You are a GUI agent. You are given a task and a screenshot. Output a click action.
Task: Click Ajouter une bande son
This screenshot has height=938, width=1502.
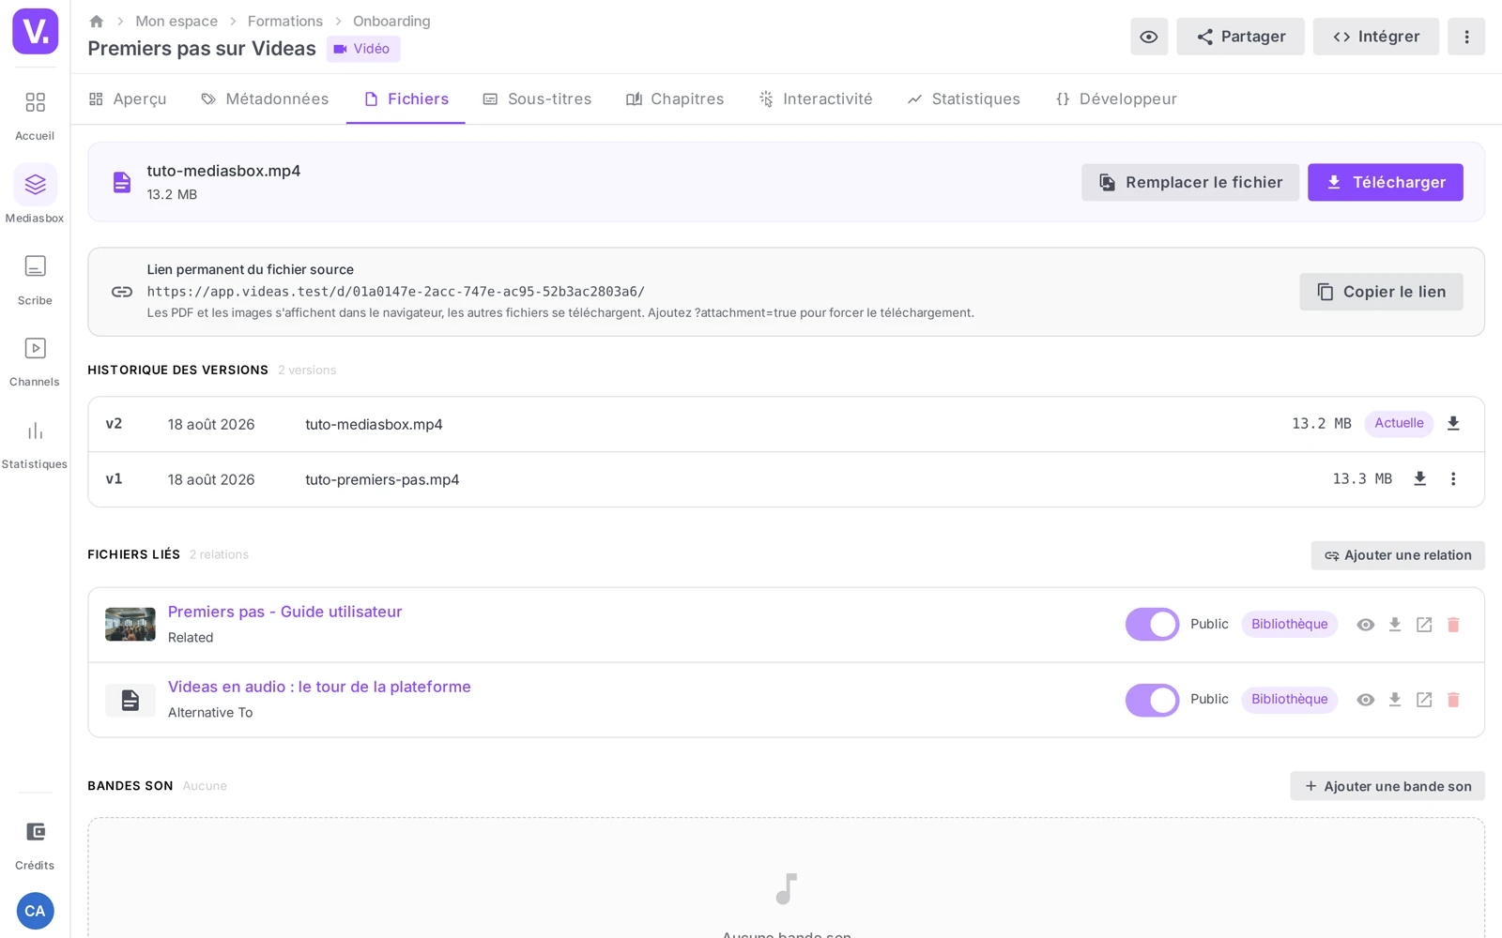point(1387,786)
